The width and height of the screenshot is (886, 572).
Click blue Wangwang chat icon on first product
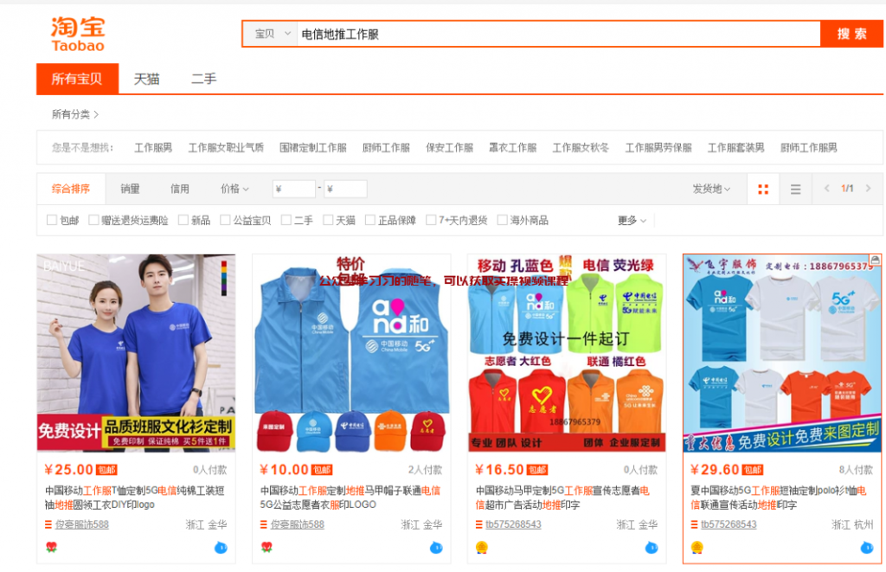coord(221,547)
